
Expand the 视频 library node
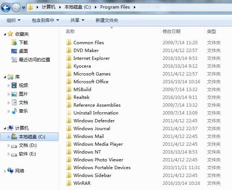[9, 86]
